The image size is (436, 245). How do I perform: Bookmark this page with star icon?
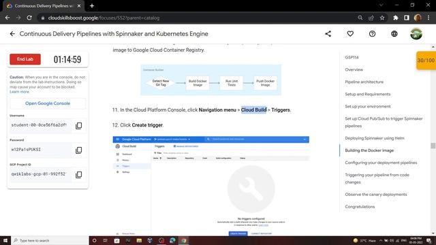(382, 18)
